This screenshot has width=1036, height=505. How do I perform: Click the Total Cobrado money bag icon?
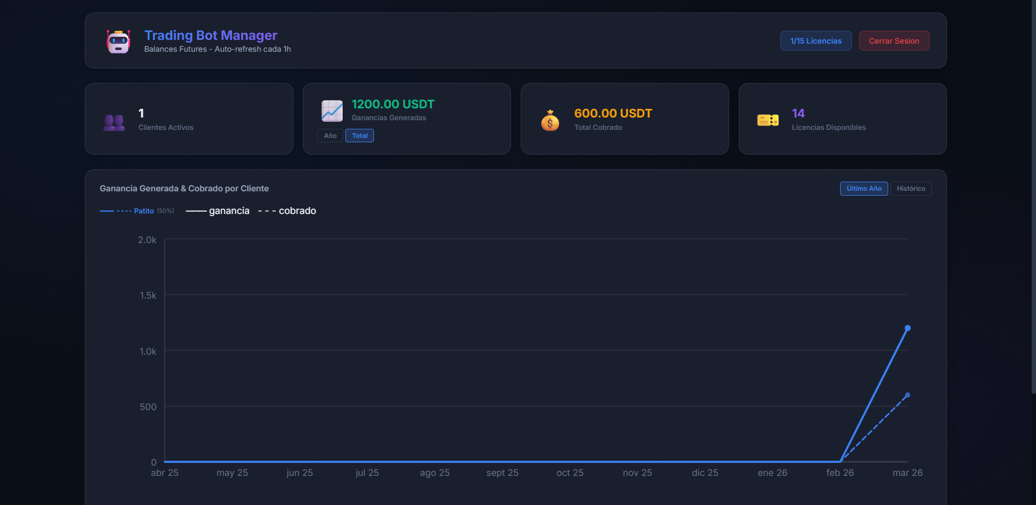[549, 120]
